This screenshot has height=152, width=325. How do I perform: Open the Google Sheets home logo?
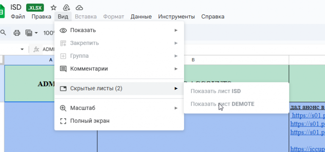click(2, 11)
